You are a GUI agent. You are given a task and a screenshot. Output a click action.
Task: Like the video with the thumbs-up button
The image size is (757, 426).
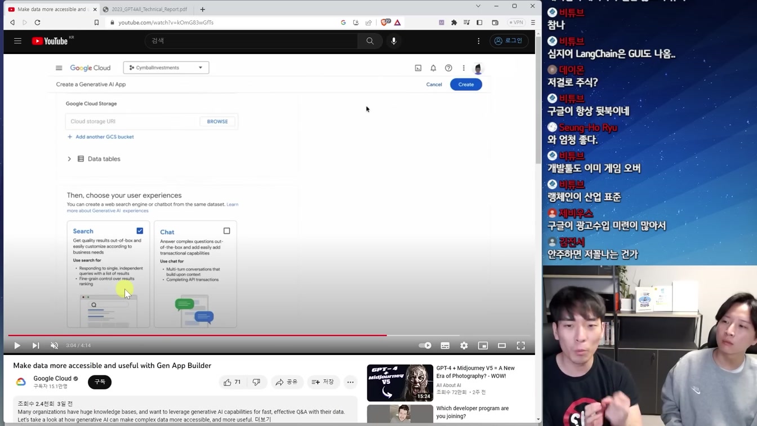point(232,382)
